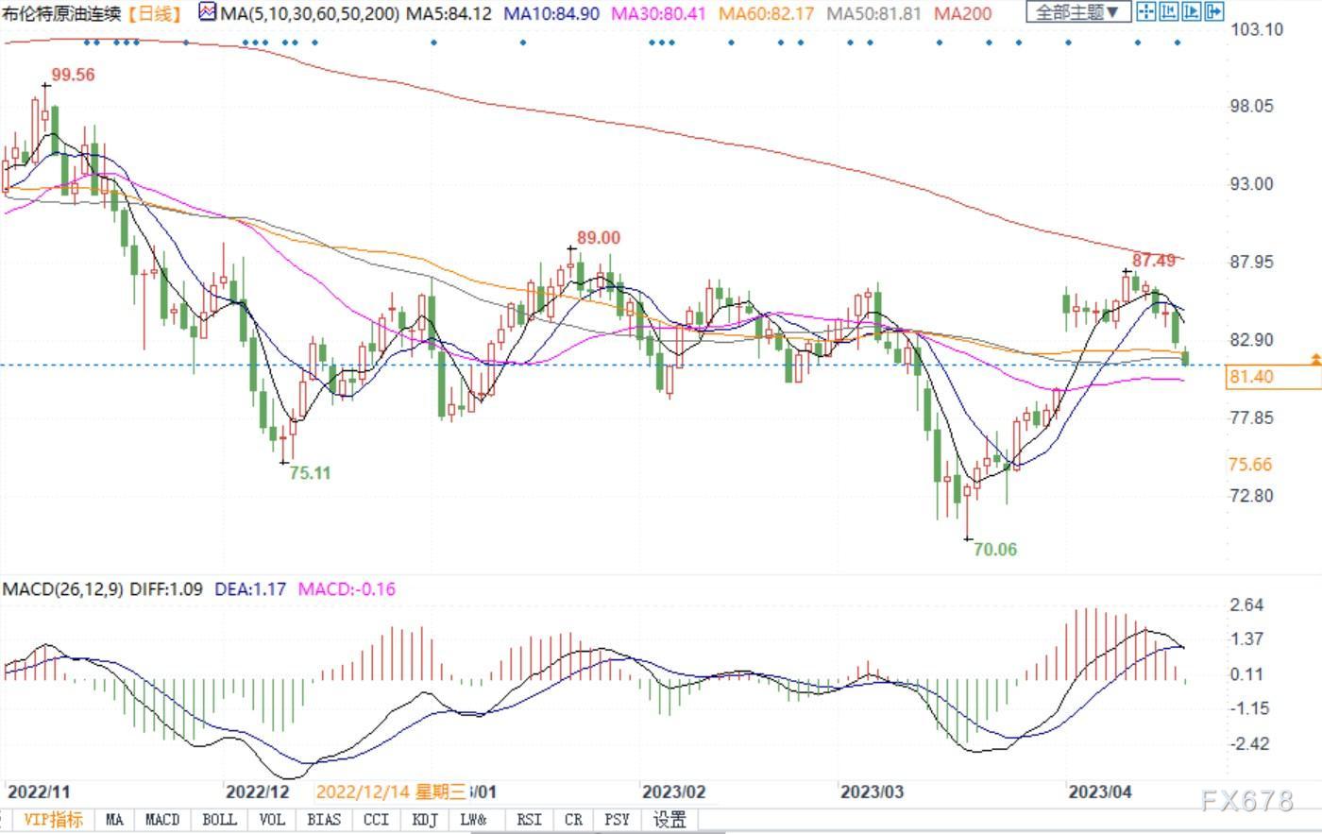This screenshot has height=834, width=1322.
Task: Toggle the VOL indicator tab
Action: pyautogui.click(x=272, y=820)
